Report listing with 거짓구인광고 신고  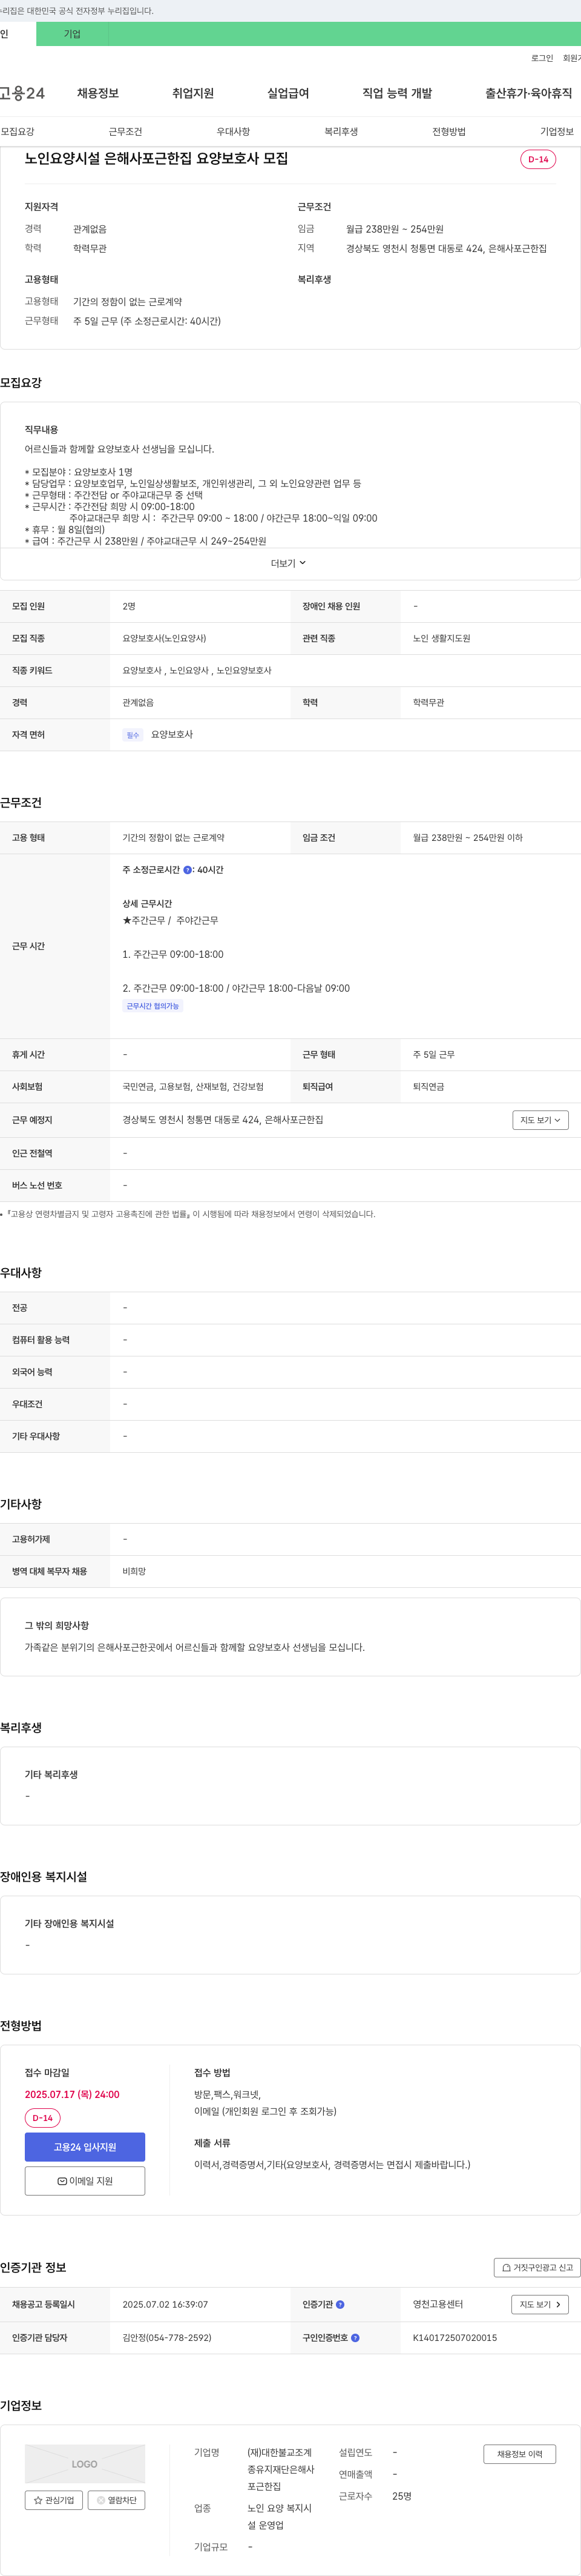click(x=537, y=2268)
